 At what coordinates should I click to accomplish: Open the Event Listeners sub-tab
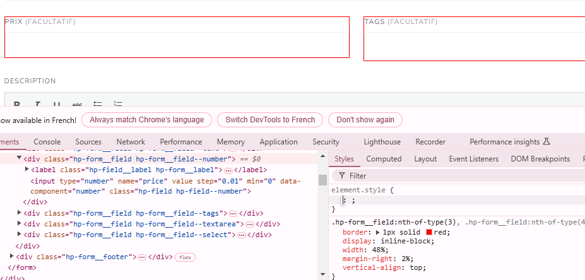[474, 159]
